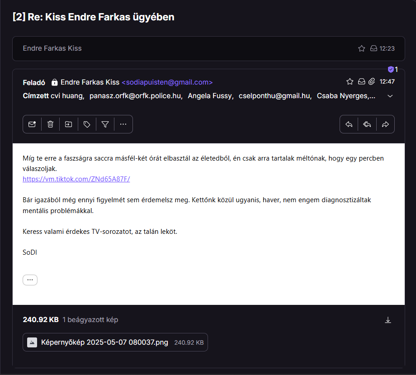Star the 12:47 message
This screenshot has height=375, width=416.
click(x=350, y=81)
